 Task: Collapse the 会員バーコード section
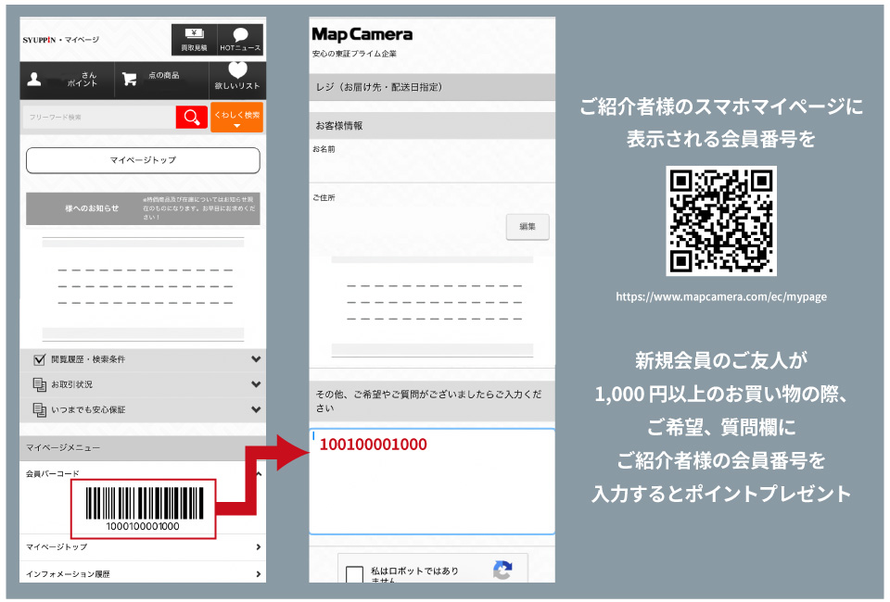click(x=258, y=471)
